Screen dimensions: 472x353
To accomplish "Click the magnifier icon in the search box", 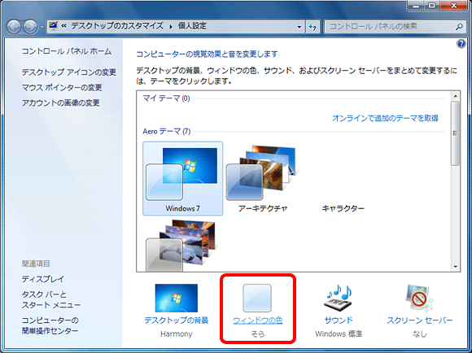I will (459, 27).
